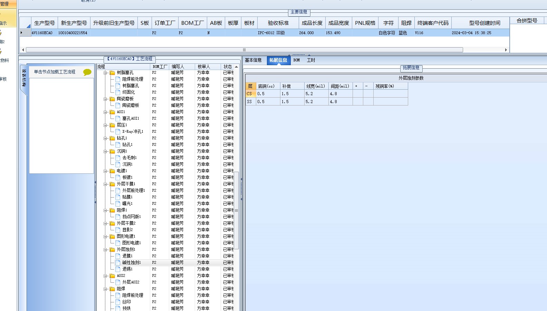Click the 外层蚀刻1 folder icon
Screen dimensions: 547x311
coord(112,250)
